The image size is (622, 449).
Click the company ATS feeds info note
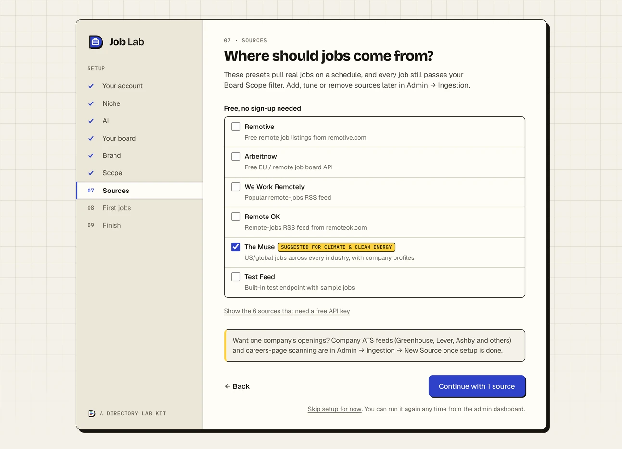(374, 346)
